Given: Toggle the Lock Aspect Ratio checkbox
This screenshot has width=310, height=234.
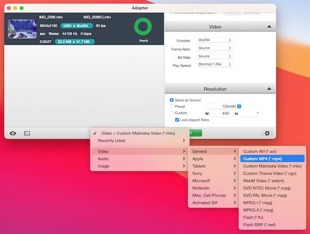Looking at the screenshot, I should pyautogui.click(x=177, y=120).
